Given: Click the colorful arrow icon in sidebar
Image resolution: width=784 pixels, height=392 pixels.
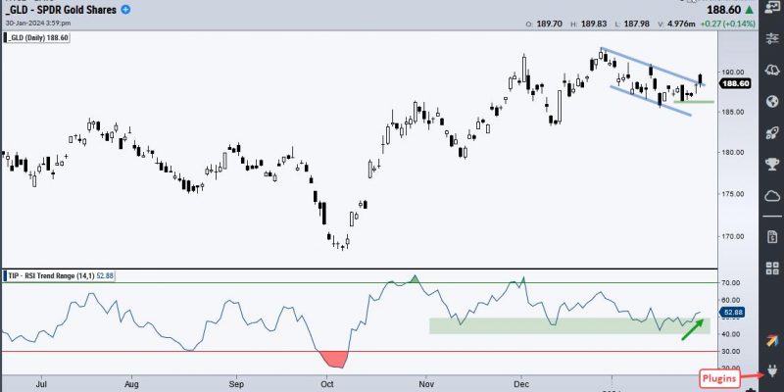Looking at the screenshot, I should click(772, 341).
